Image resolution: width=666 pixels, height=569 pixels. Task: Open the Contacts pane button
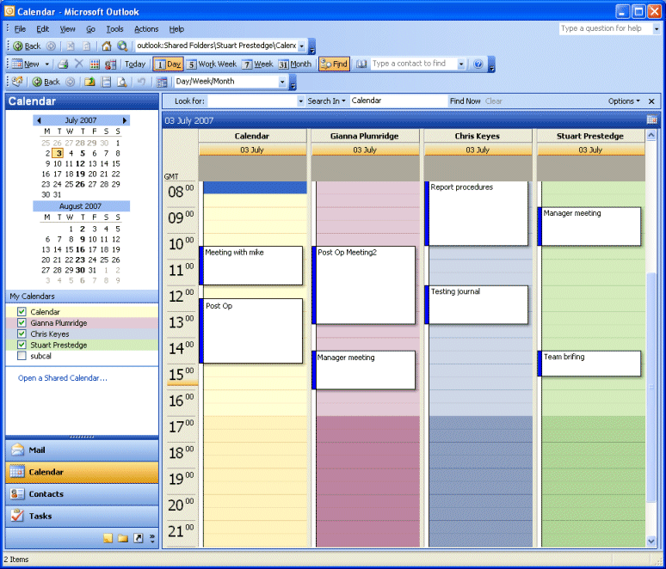click(x=82, y=494)
